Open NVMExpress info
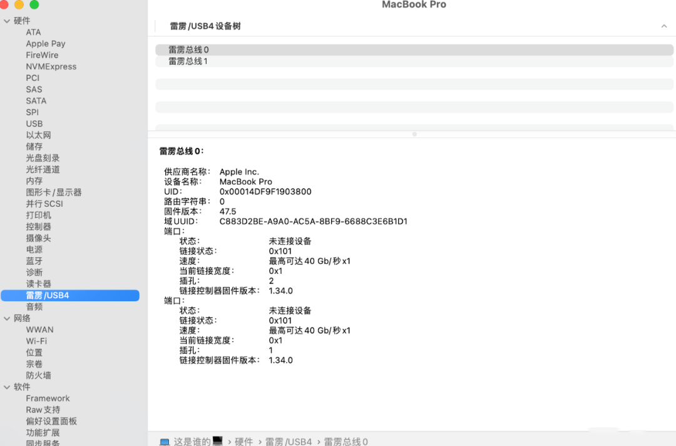This screenshot has height=446, width=676. click(x=51, y=66)
